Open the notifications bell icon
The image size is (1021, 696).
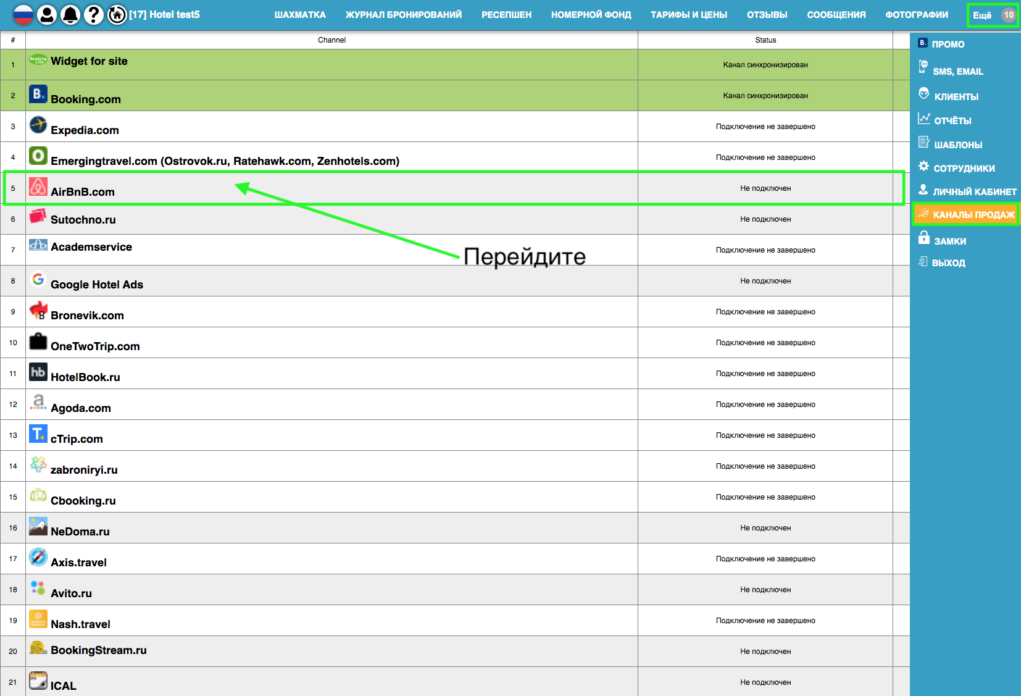pyautogui.click(x=70, y=14)
